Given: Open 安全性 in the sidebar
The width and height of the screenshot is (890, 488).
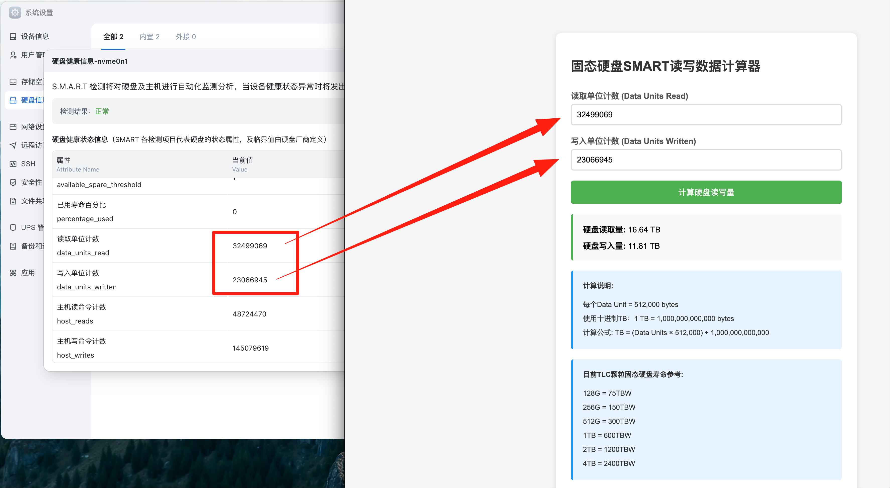Looking at the screenshot, I should (x=31, y=182).
